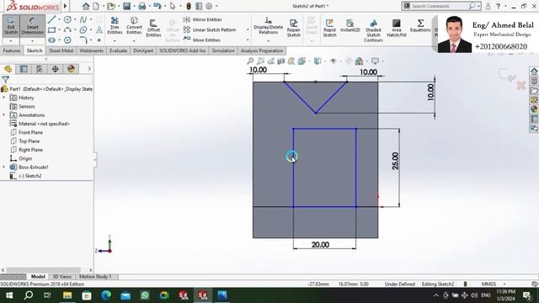Open dropdown arrow under Smart Dimension
Screen dimensions: 539x303
[x=32, y=41]
